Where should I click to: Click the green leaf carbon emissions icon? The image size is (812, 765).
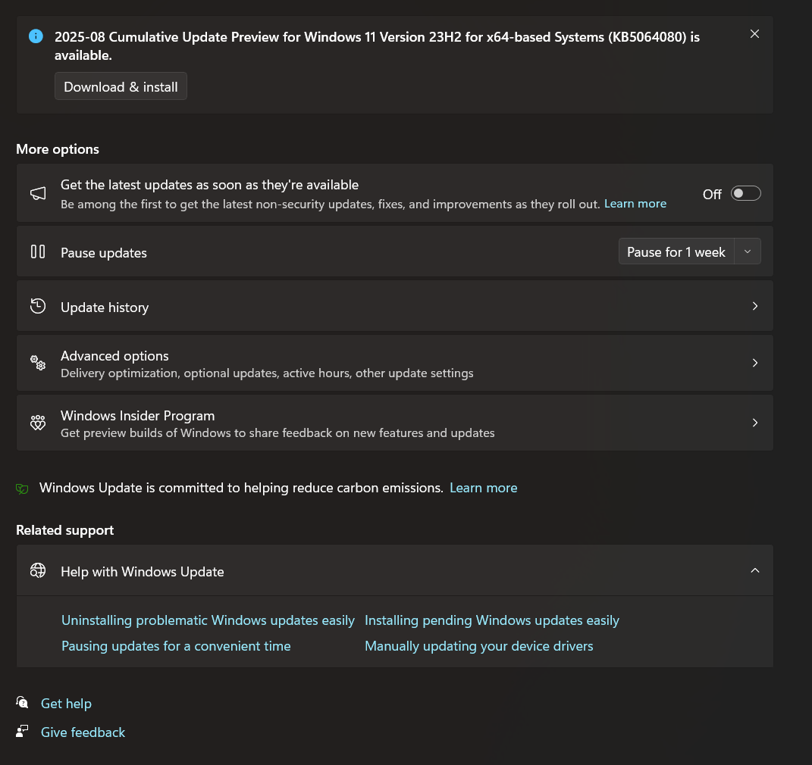click(x=22, y=489)
